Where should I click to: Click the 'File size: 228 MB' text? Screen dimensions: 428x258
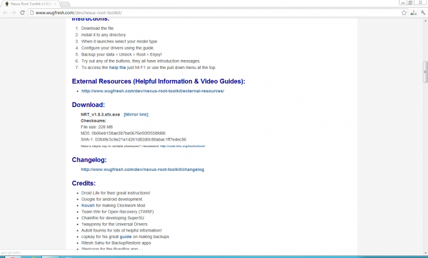97,127
